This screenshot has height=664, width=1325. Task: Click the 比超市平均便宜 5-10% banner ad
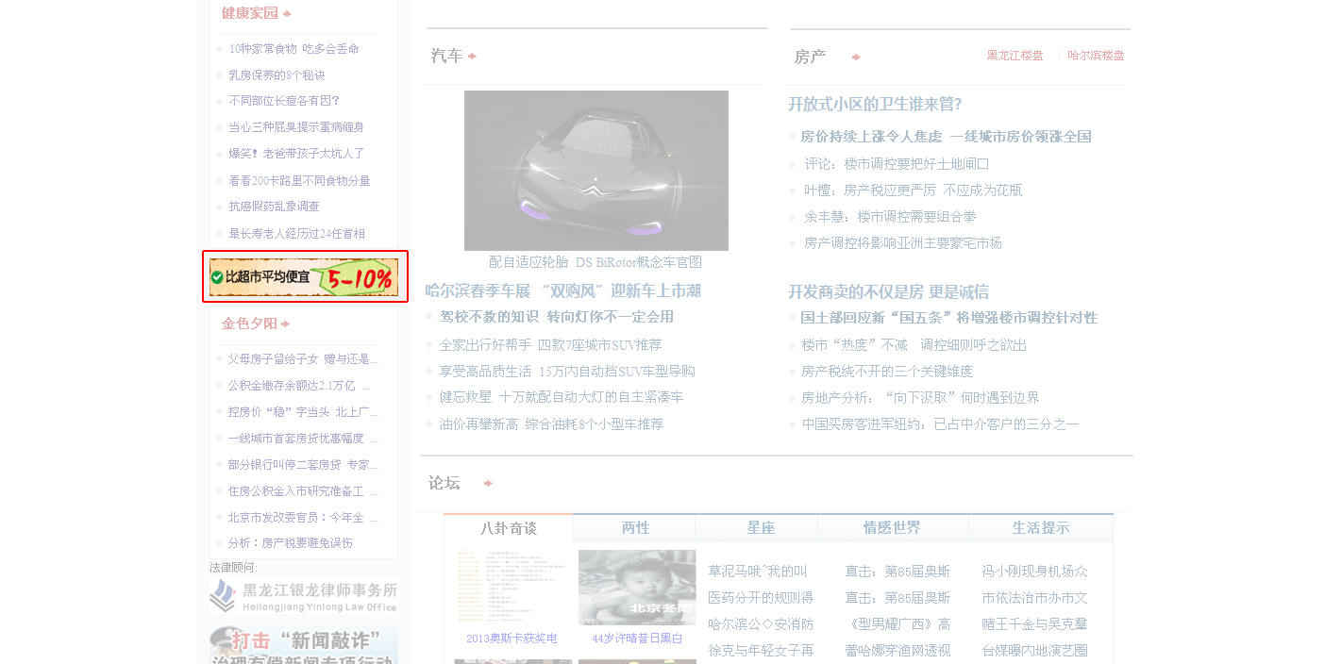pos(304,277)
